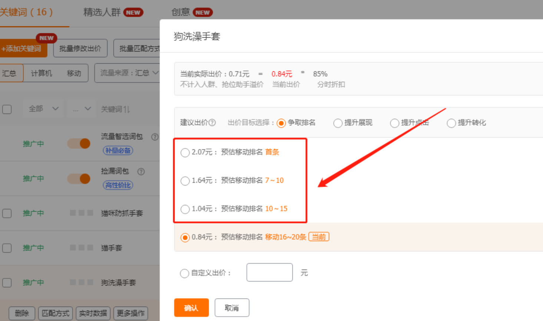Click NEW badge on 创意 tab
This screenshot has height=321, width=543.
click(x=202, y=13)
